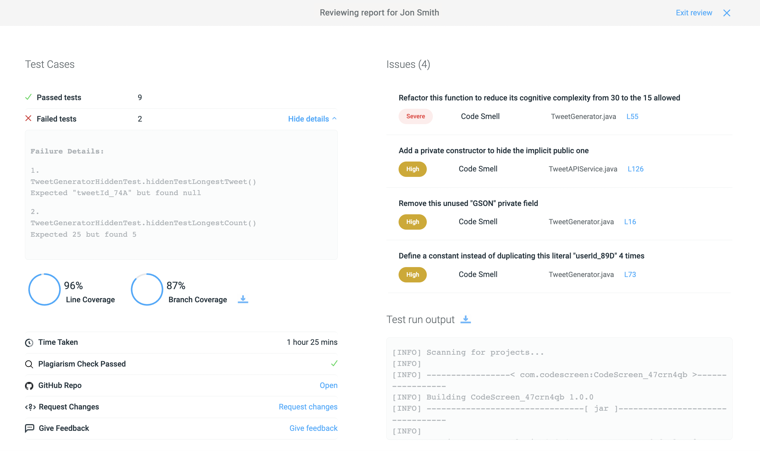Image resolution: width=760 pixels, height=451 pixels.
Task: Click Exit review
Action: (694, 13)
